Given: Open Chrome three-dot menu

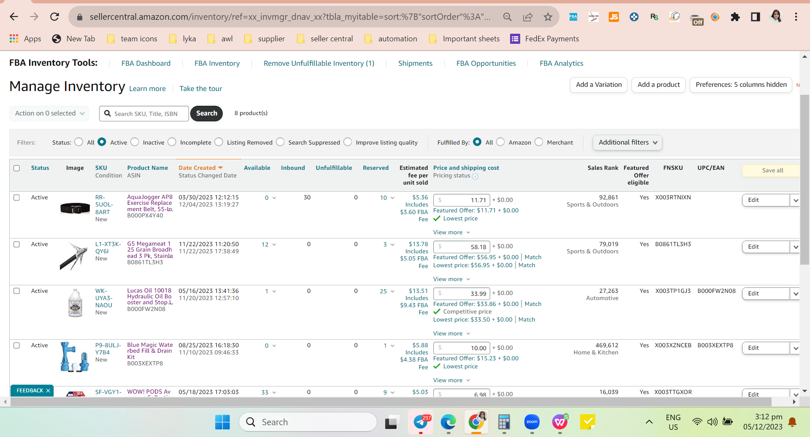Looking at the screenshot, I should 796,17.
